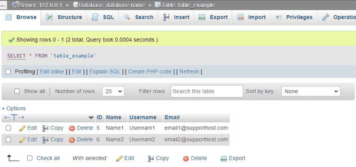Click pencil icon for row Name2
Viewport: 356px width, 167px height.
point(22,140)
